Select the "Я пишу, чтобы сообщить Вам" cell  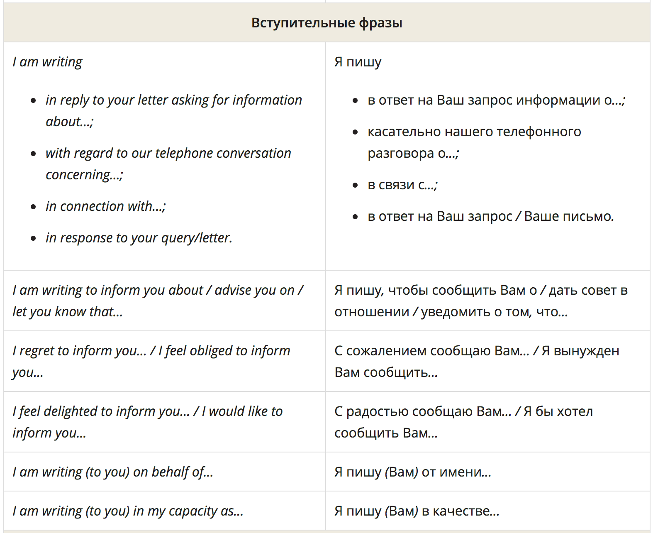(481, 301)
